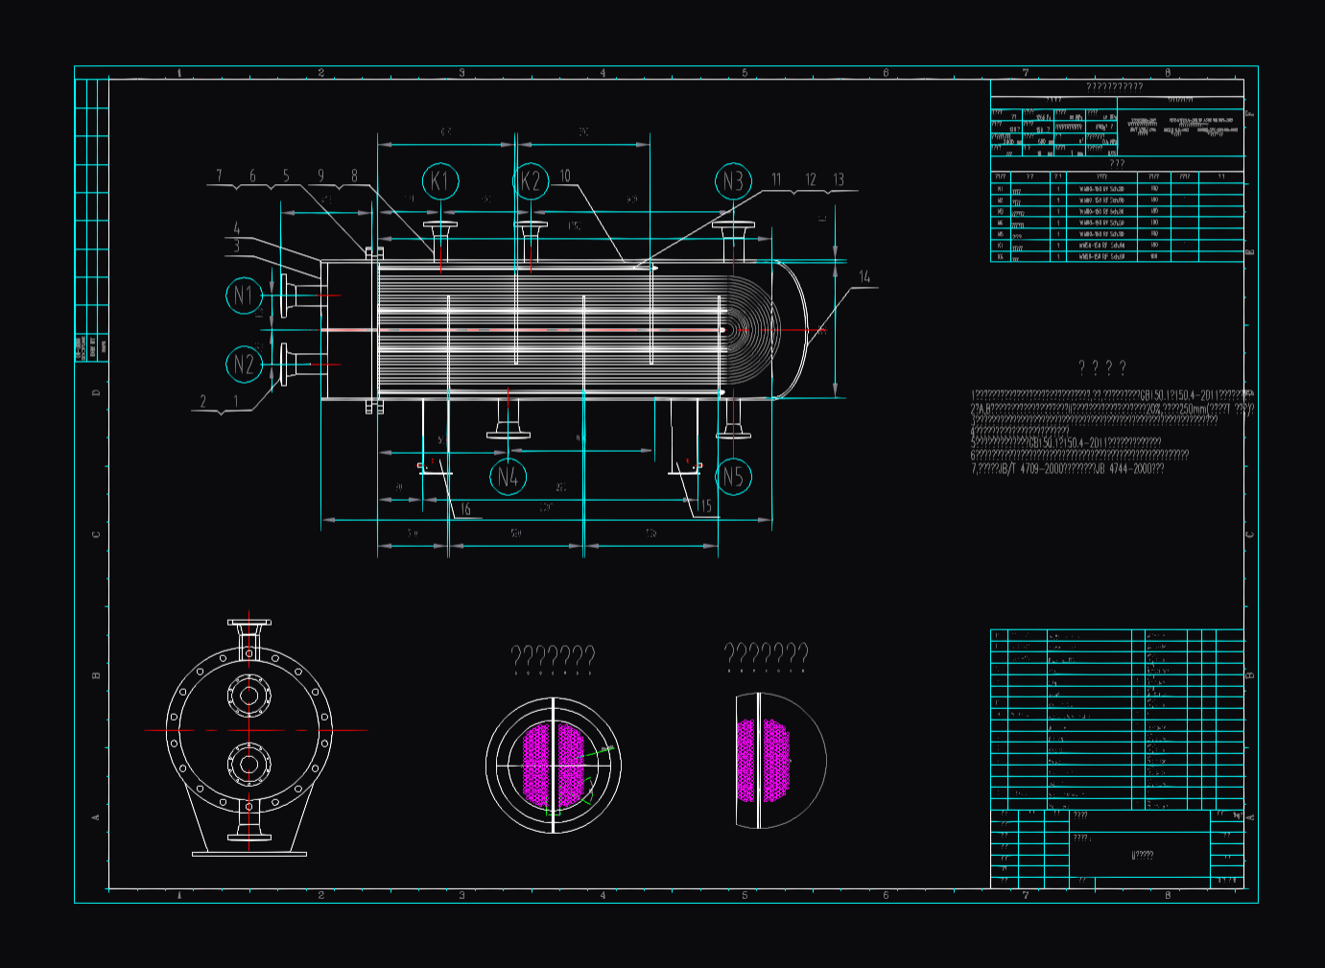
Task: Click the title block drawing name cell
Action: point(1142,855)
